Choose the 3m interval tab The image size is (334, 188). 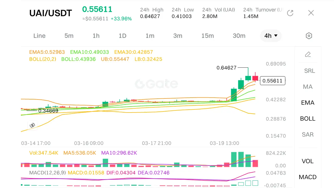178,36
